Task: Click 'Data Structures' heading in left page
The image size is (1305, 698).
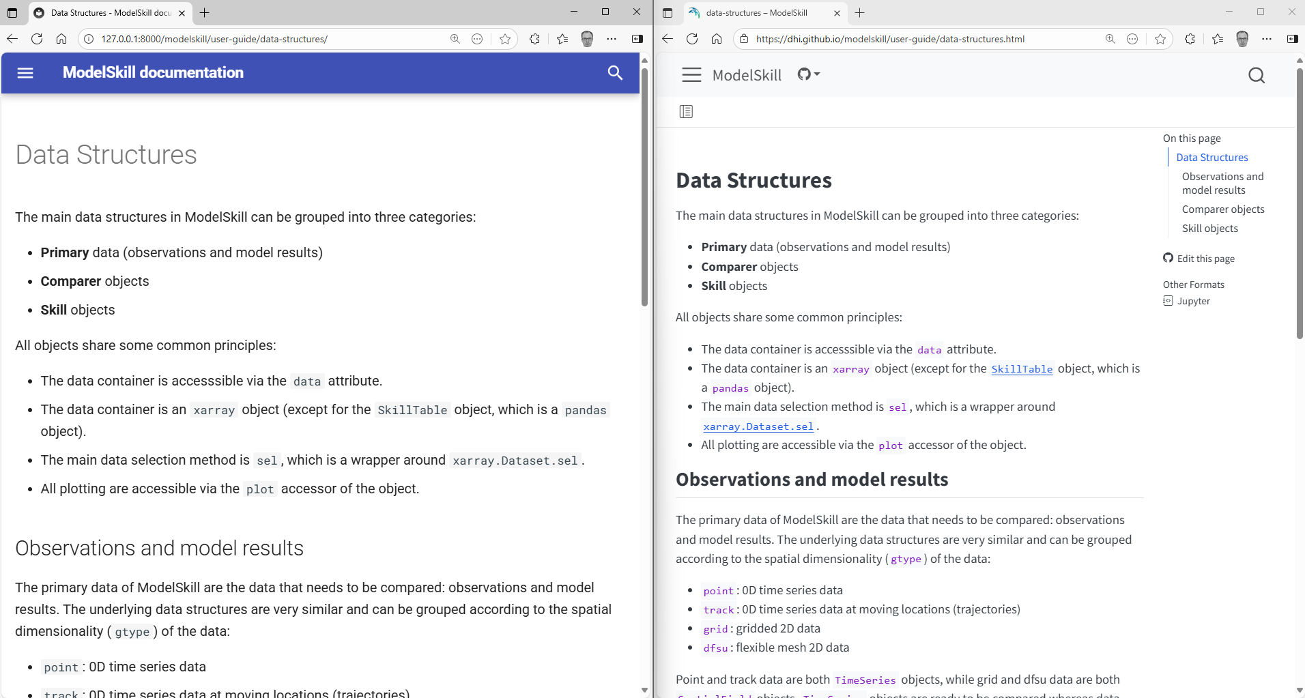Action: pos(106,155)
